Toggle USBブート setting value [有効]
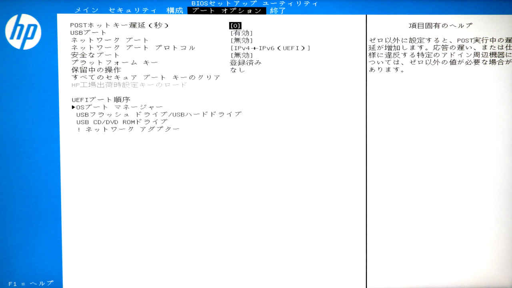This screenshot has height=288, width=512. [x=242, y=33]
